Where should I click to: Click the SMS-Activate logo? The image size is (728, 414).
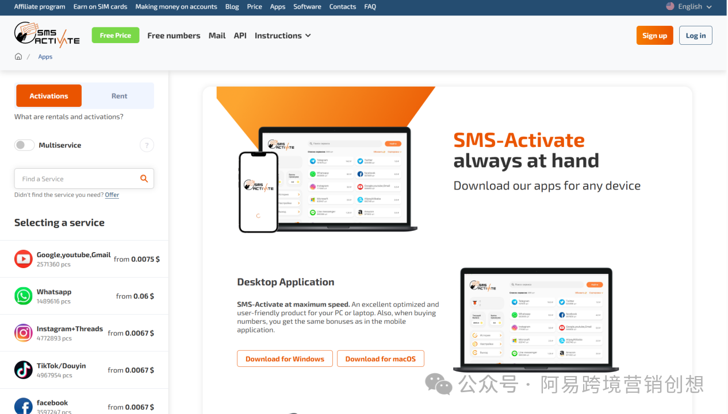click(x=47, y=34)
